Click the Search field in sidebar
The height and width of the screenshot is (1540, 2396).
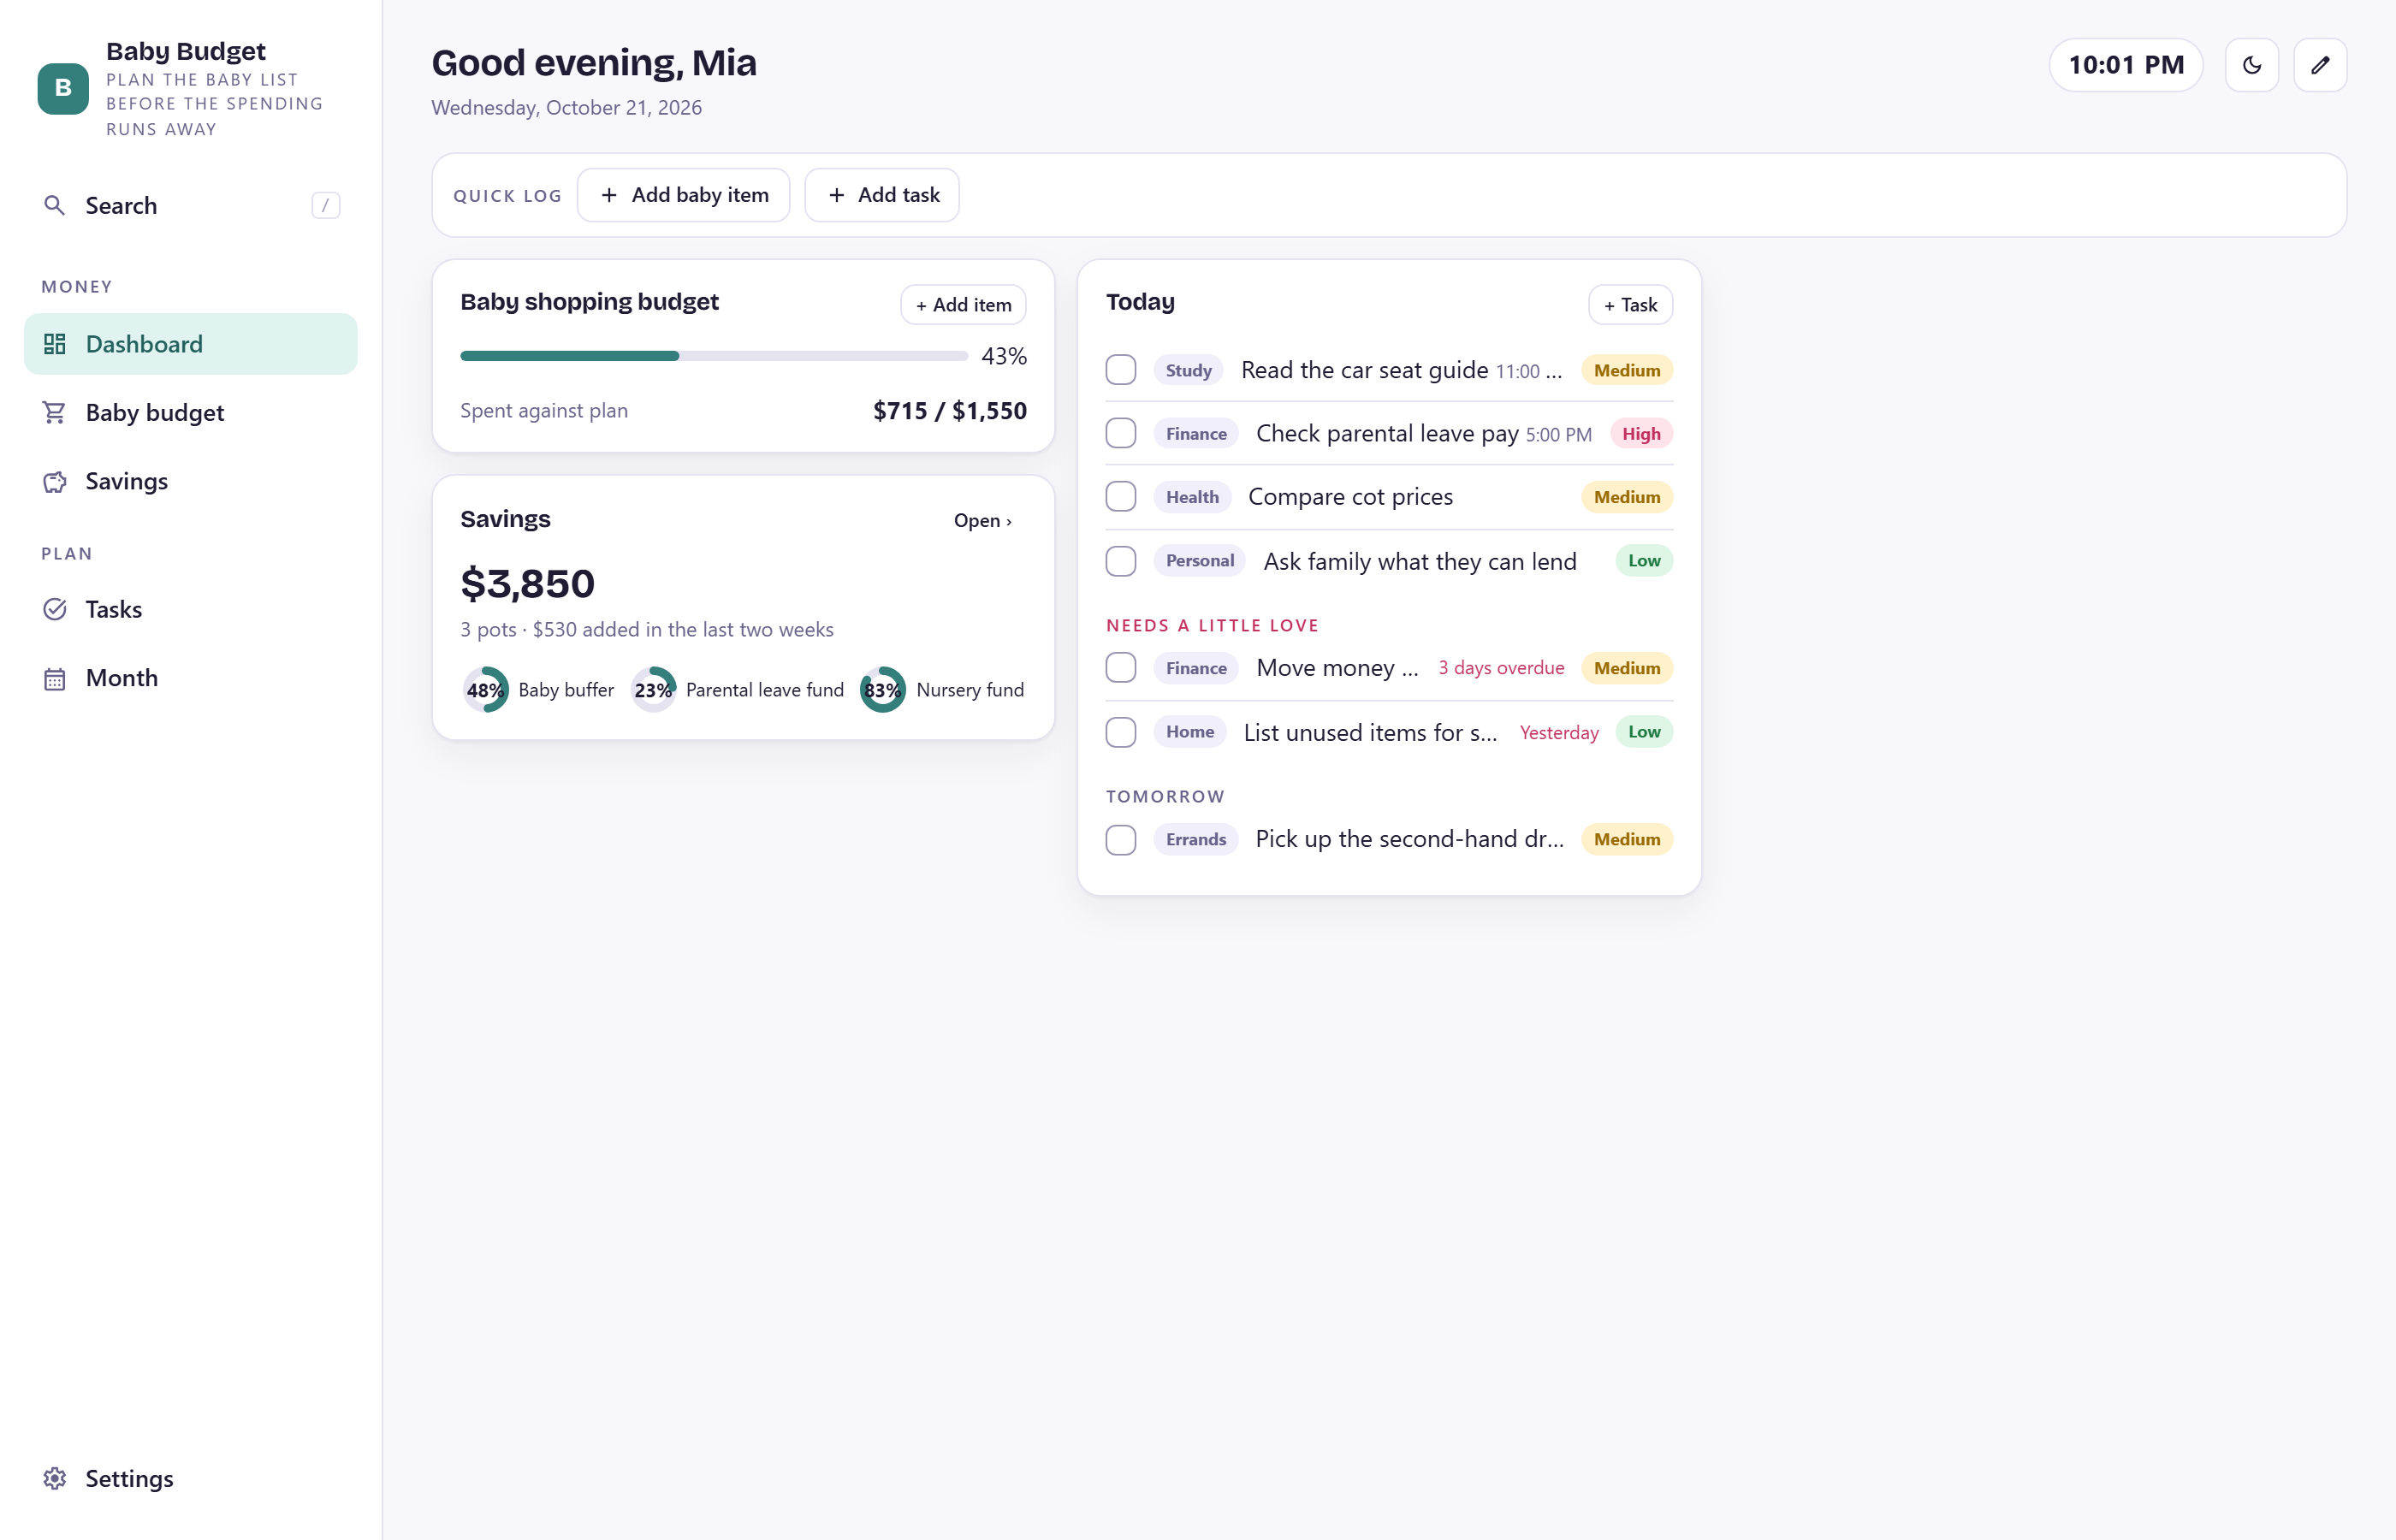click(x=190, y=205)
